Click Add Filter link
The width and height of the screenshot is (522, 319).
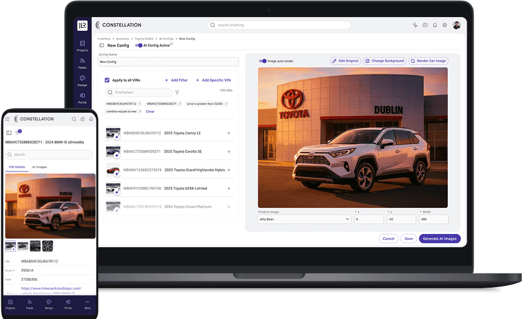pos(176,80)
